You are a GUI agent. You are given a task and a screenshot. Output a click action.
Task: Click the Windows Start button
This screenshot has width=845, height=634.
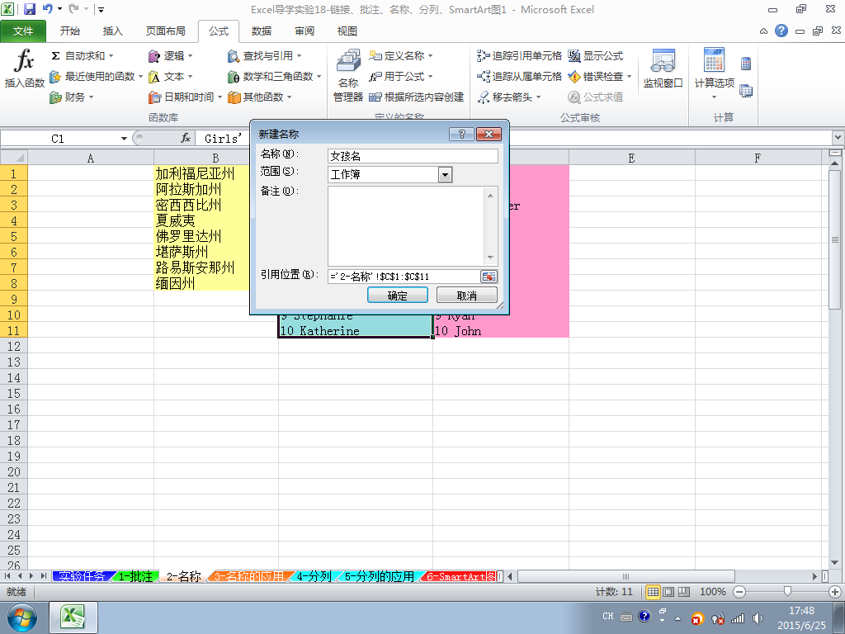(x=22, y=617)
